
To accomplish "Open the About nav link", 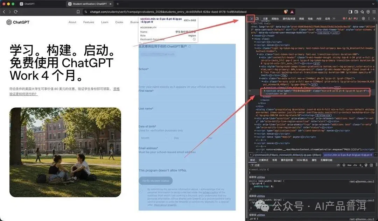I will tap(72, 22).
